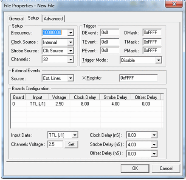Click the 8.00 clock delay cell

85,104
